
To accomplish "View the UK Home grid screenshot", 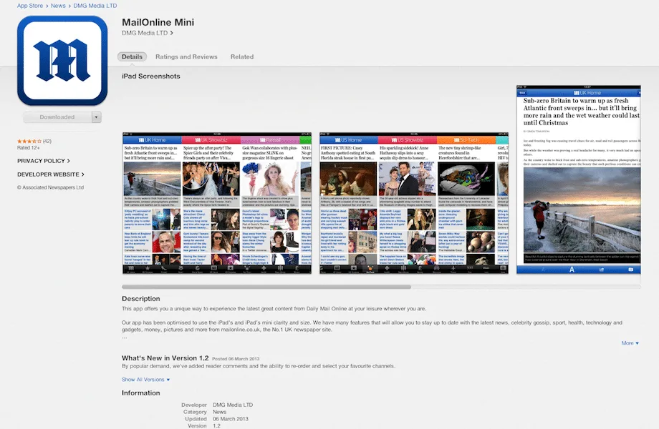I will tap(217, 204).
